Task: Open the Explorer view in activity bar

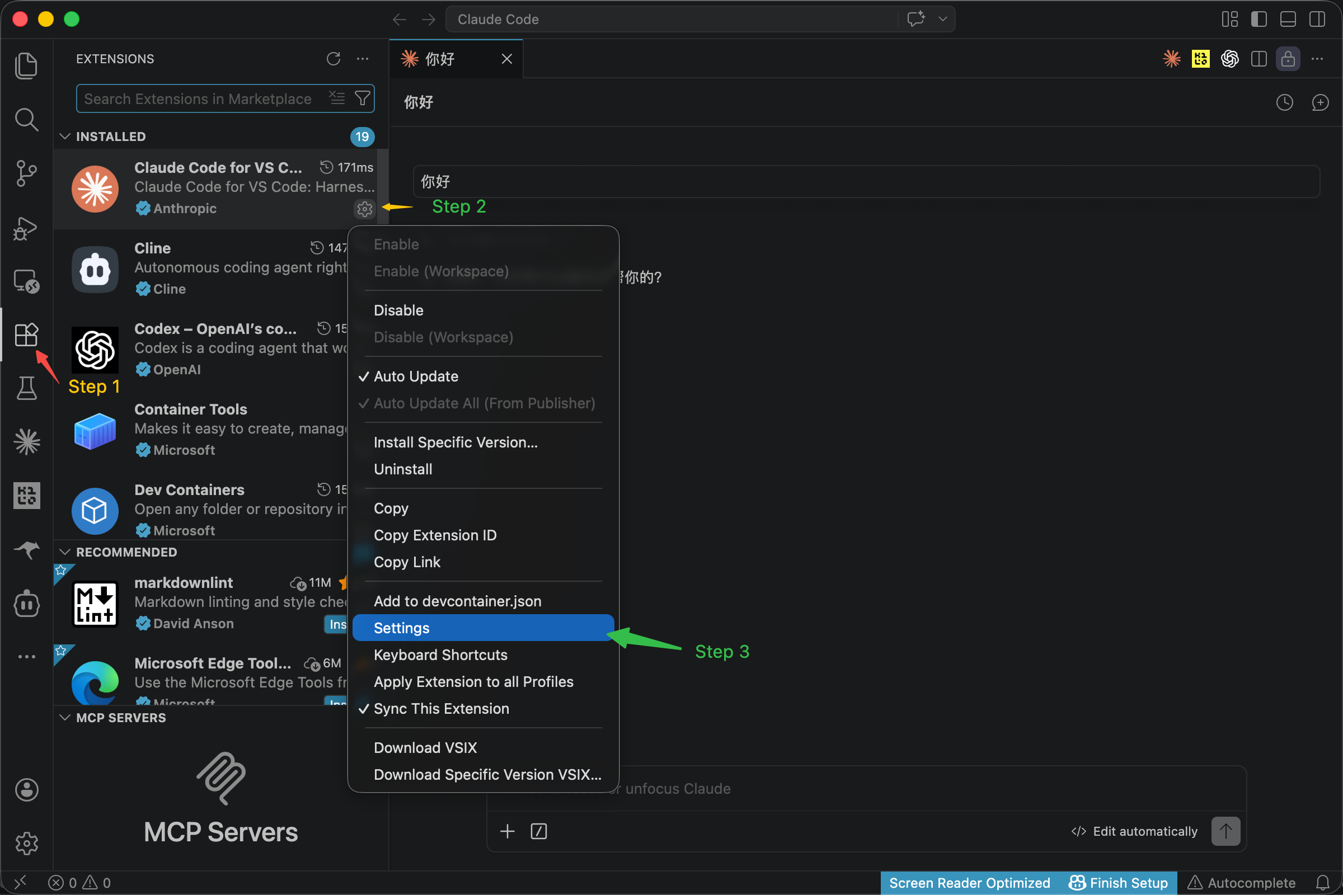Action: point(26,65)
